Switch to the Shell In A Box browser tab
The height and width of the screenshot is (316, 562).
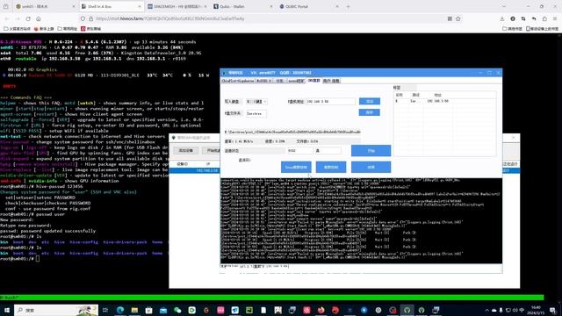(x=112, y=6)
